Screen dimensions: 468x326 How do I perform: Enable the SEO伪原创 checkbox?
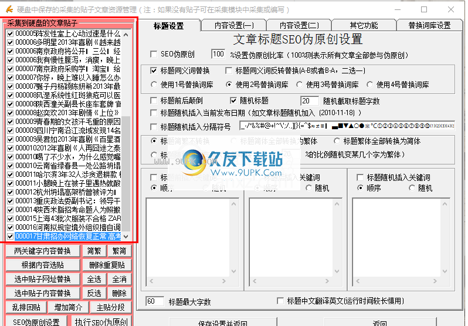(x=154, y=54)
